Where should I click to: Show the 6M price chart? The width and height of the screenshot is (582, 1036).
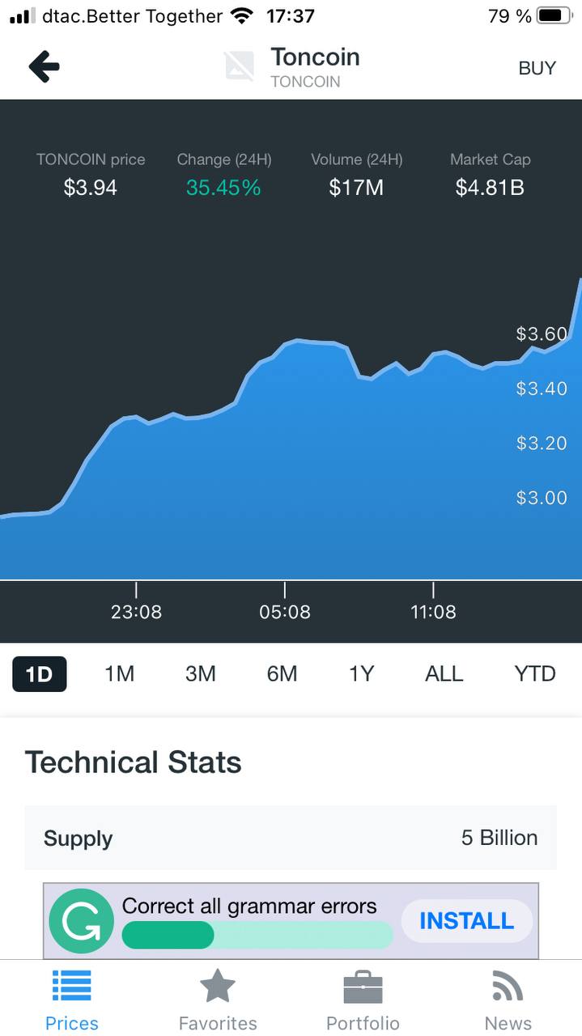[282, 673]
